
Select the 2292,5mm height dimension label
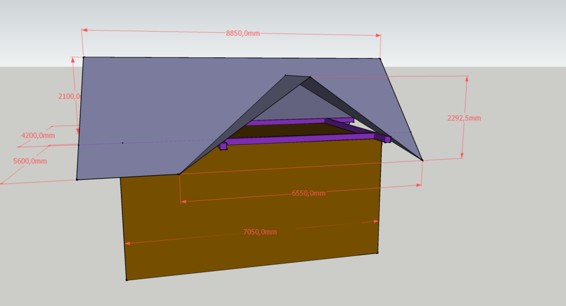point(464,118)
